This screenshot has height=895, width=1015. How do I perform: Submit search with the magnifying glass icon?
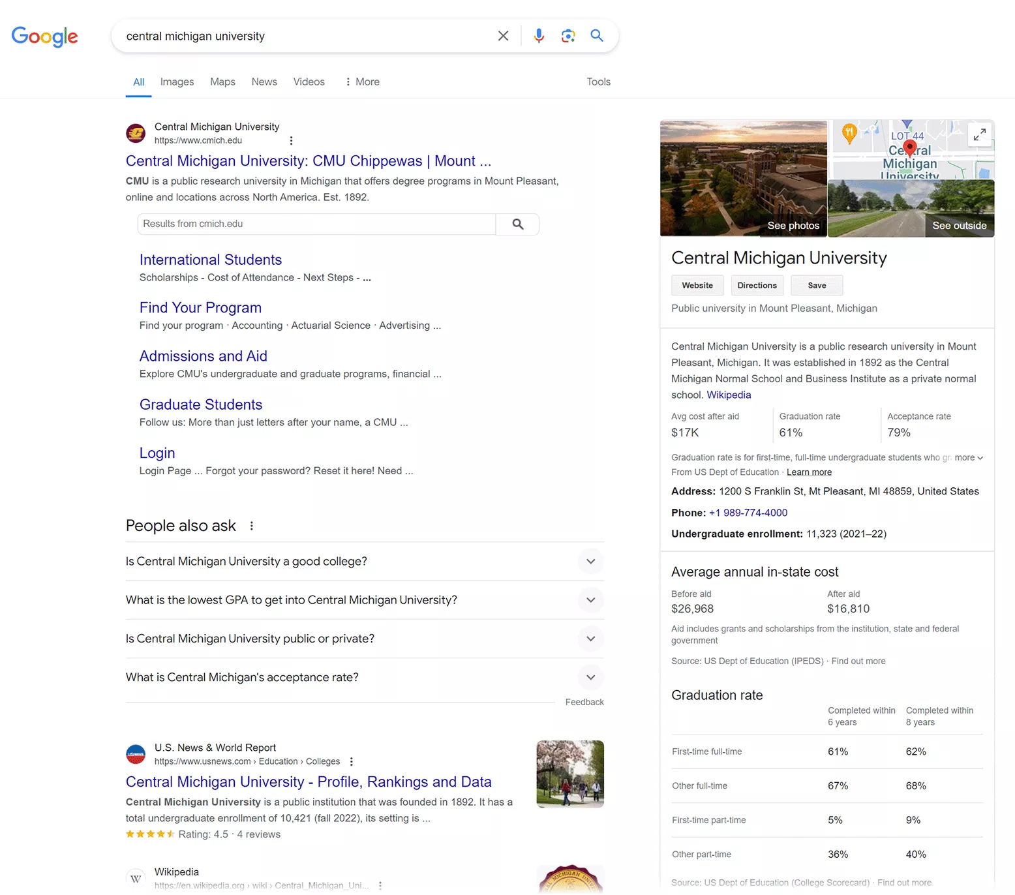(597, 36)
